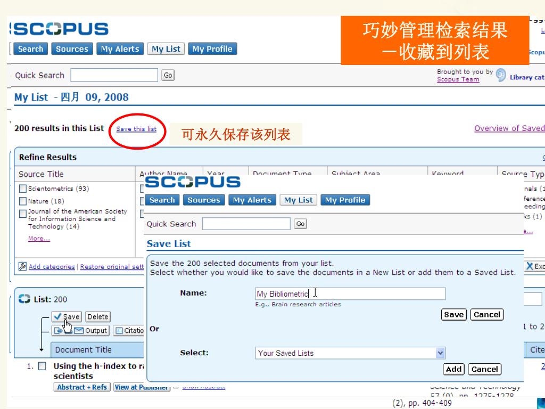Click Cancel beside the Save button
The height and width of the screenshot is (409, 545).
pos(486,314)
